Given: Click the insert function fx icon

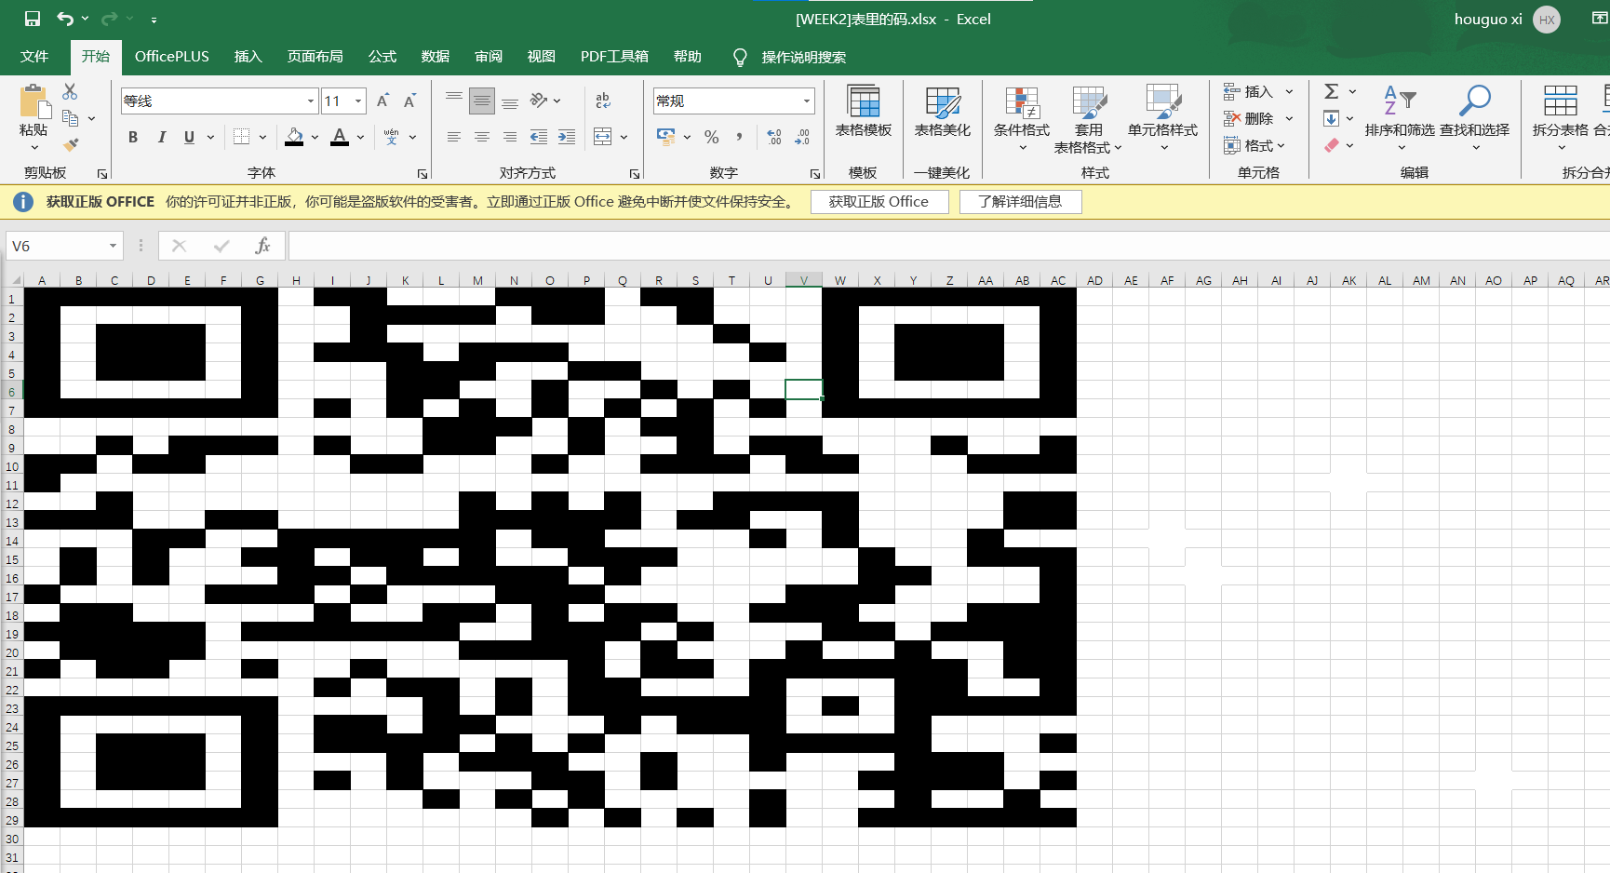Looking at the screenshot, I should click(262, 246).
